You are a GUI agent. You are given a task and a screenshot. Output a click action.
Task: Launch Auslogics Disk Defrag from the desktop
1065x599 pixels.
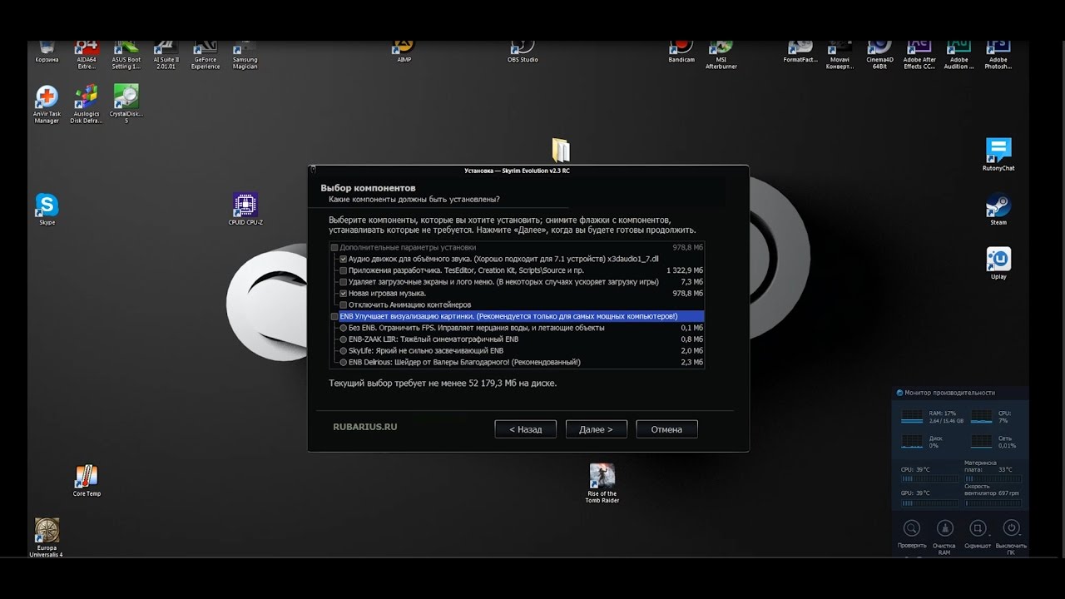[87, 104]
